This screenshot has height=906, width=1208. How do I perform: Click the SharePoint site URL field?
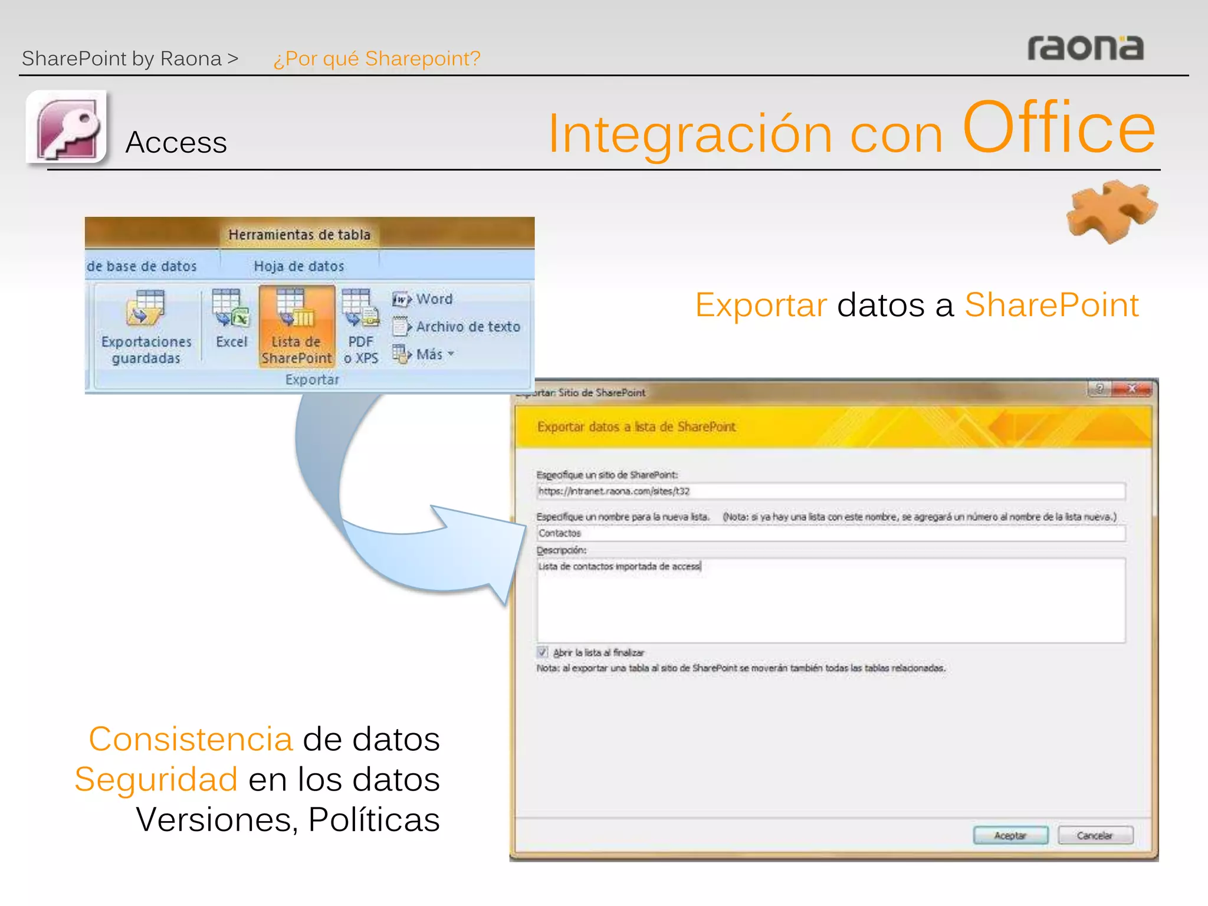pyautogui.click(x=830, y=491)
